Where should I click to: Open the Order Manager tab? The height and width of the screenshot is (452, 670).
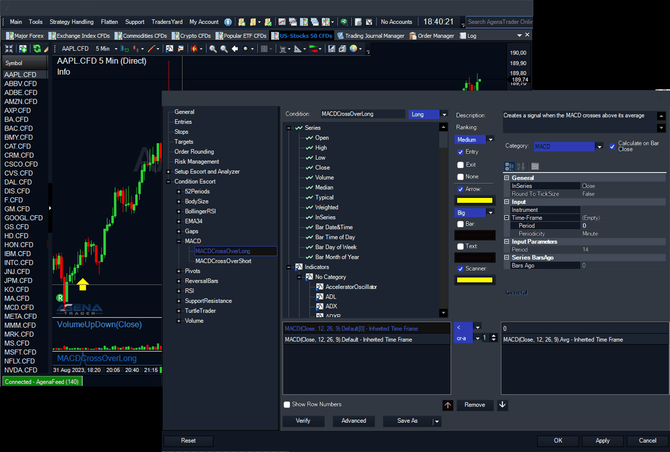(x=432, y=36)
